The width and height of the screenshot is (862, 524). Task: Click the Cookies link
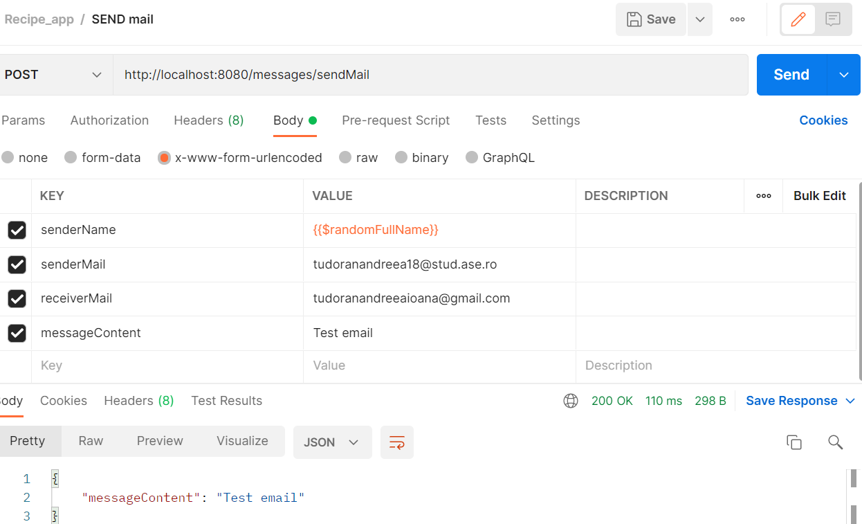click(x=823, y=120)
